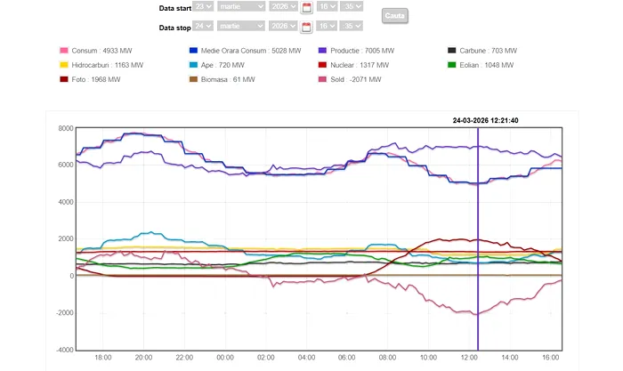Toggle the Consum series legend swatch
The height and width of the screenshot is (371, 623).
63,51
